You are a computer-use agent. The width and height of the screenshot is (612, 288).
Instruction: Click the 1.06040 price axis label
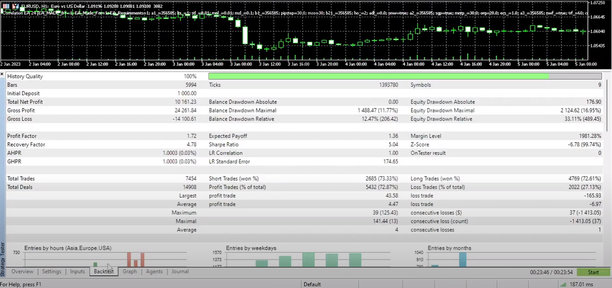597,31
